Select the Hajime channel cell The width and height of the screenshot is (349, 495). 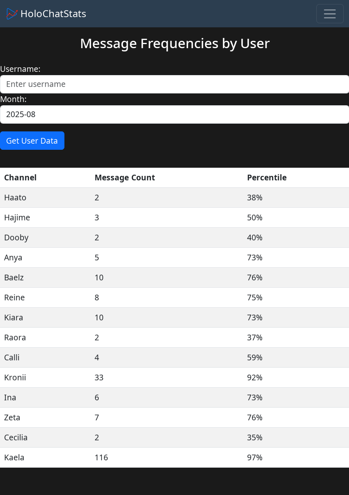17,218
